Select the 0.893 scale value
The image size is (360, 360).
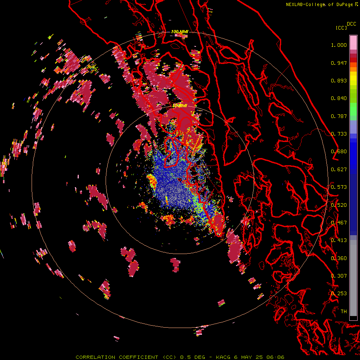point(339,80)
